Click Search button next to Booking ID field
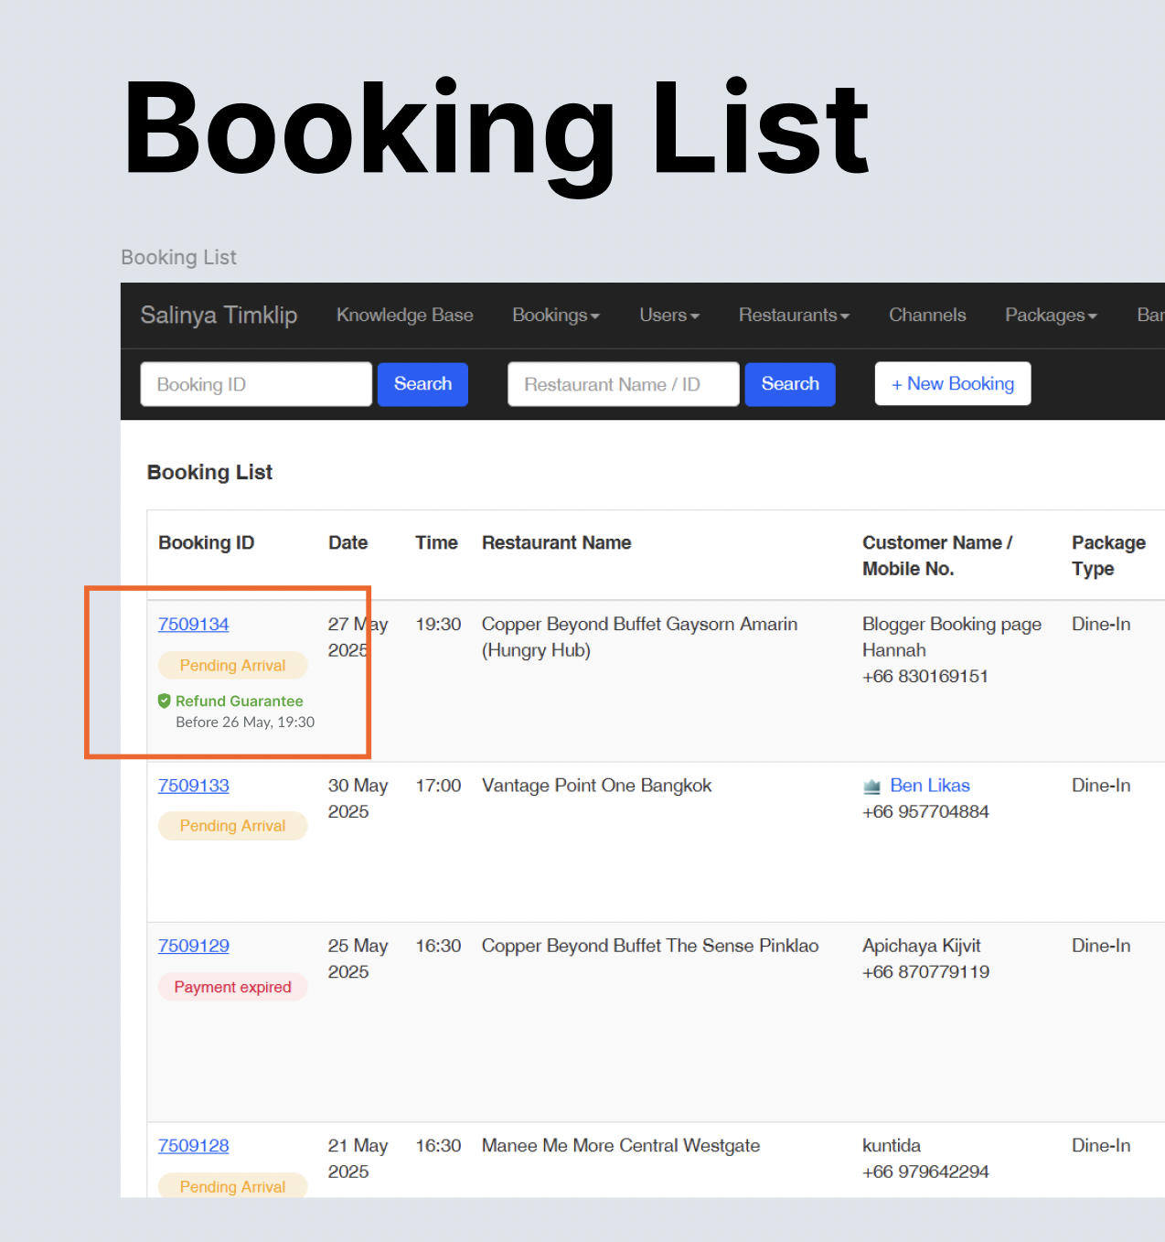Viewport: 1165px width, 1242px height. point(422,384)
